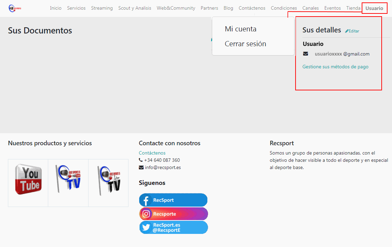Image resolution: width=392 pixels, height=247 pixels.
Task: Visit the Blog page
Action: tap(228, 8)
